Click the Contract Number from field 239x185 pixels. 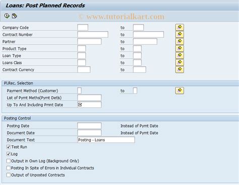(93, 34)
